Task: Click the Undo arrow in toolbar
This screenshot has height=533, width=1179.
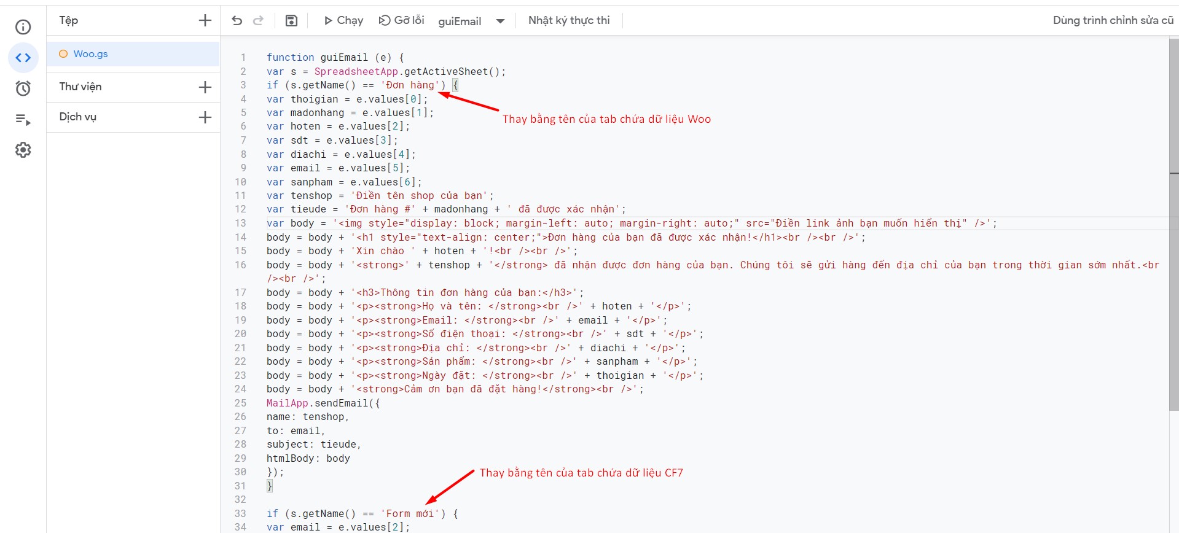Action: (237, 21)
